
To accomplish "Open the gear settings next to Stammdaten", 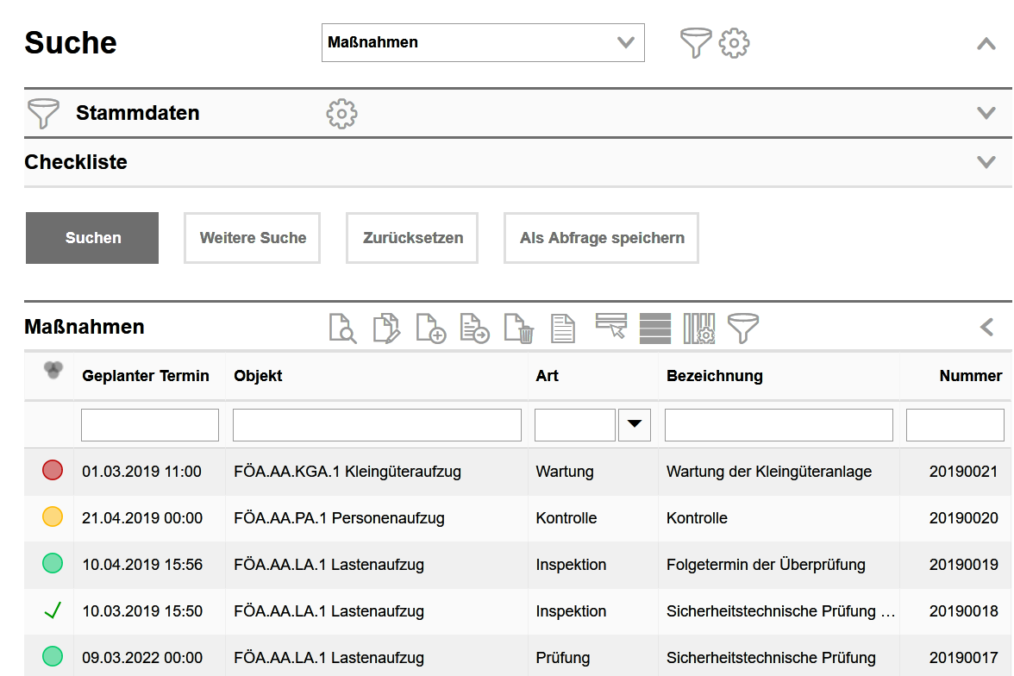I will 341,113.
